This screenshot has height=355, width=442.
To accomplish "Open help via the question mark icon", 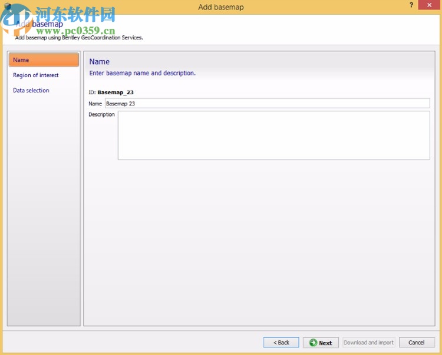I will click(411, 5).
